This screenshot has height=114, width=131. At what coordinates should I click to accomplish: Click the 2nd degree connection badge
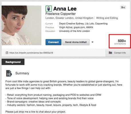pos(123,7)
